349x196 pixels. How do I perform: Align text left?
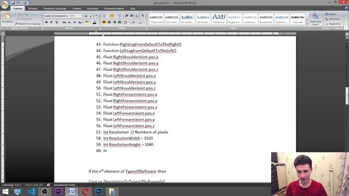tap(104, 22)
